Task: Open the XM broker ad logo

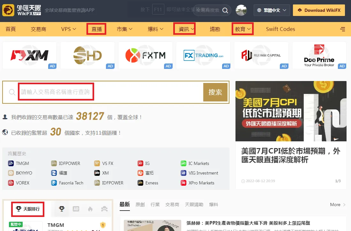Action: coord(30,55)
